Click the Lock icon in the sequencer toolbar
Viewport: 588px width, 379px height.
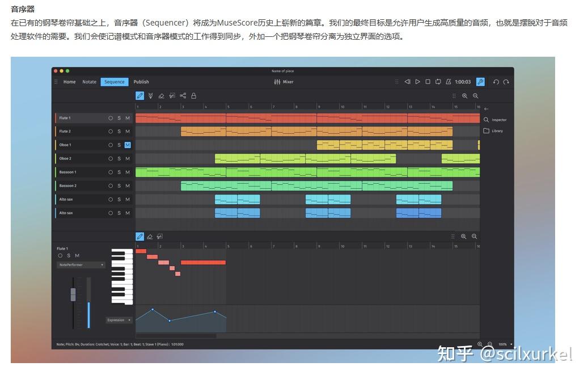coord(193,96)
